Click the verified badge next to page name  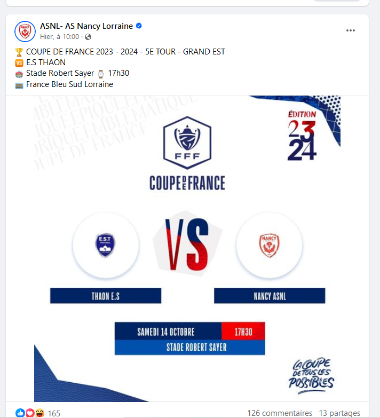click(x=139, y=26)
